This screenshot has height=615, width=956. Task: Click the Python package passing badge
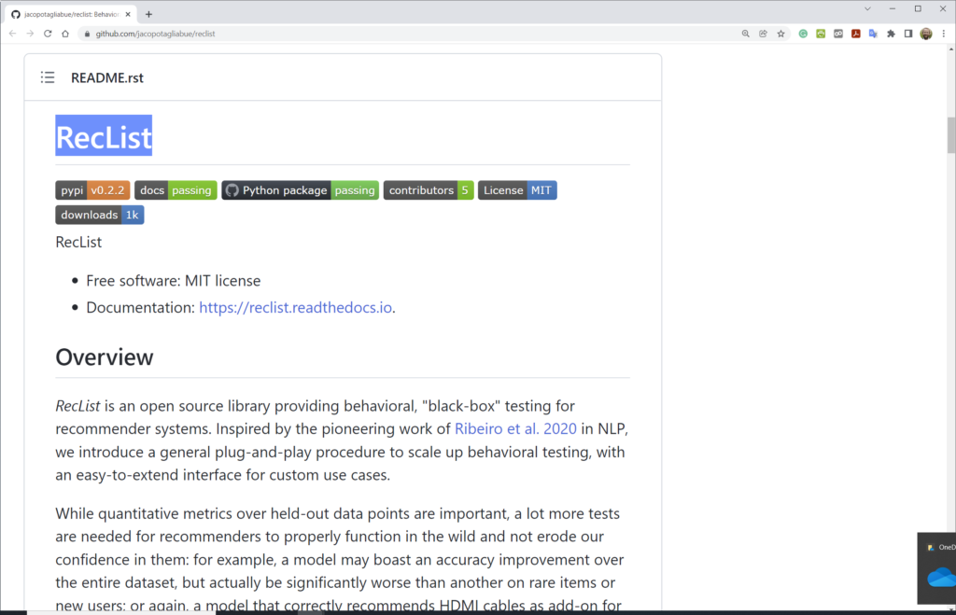(300, 190)
